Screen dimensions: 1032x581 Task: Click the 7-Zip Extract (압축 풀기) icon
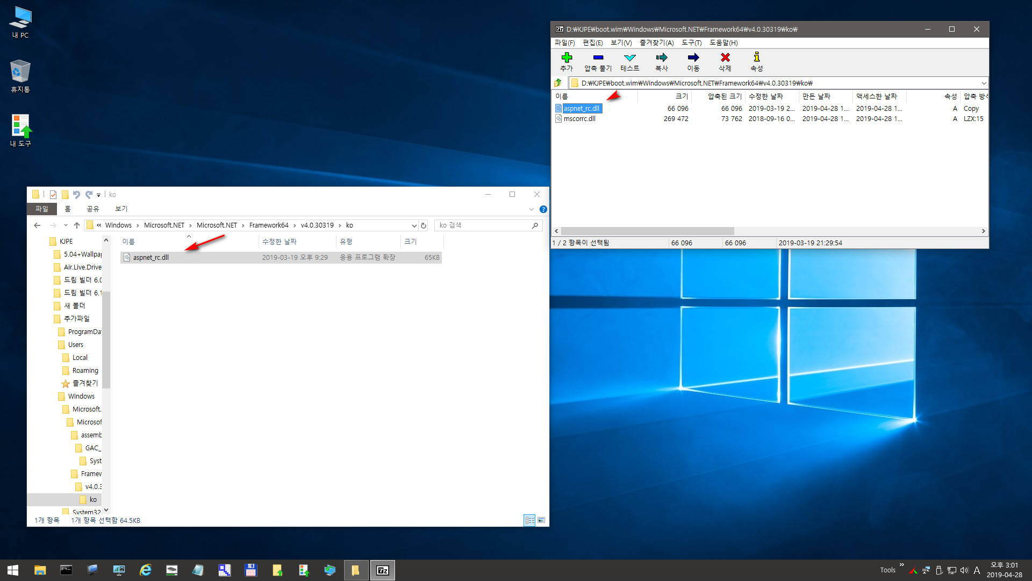[598, 58]
